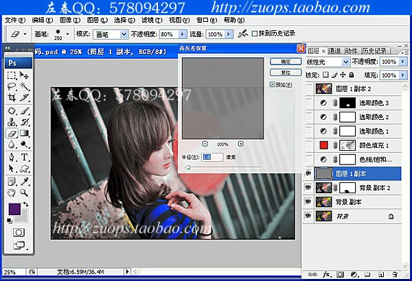Add layer mask from panel bottom
Viewport: 412px width, 281px height.
point(341,274)
